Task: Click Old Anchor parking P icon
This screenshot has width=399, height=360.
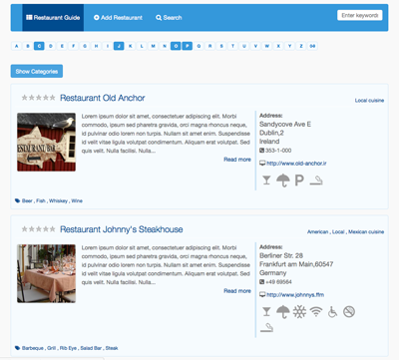Action: coord(299,180)
